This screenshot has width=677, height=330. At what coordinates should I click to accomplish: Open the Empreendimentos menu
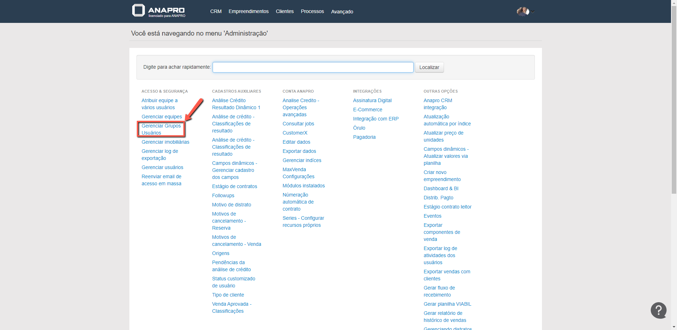point(248,11)
